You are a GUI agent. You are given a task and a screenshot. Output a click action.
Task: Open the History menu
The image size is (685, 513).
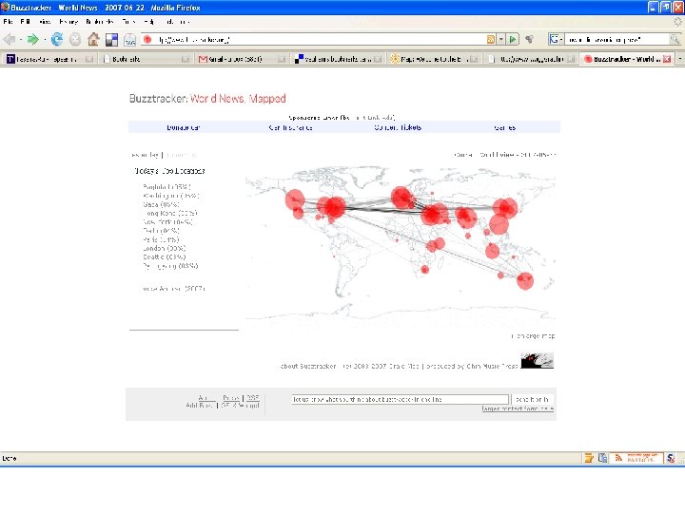pyautogui.click(x=68, y=21)
